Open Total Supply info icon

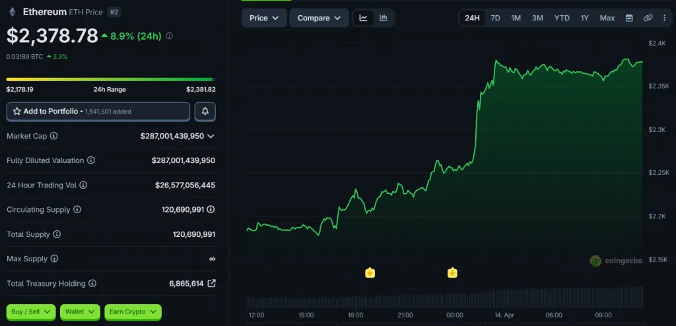coord(57,234)
